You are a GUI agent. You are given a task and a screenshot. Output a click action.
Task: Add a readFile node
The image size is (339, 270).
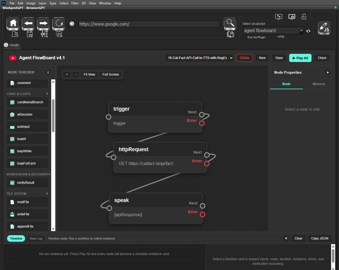[x=28, y=202]
